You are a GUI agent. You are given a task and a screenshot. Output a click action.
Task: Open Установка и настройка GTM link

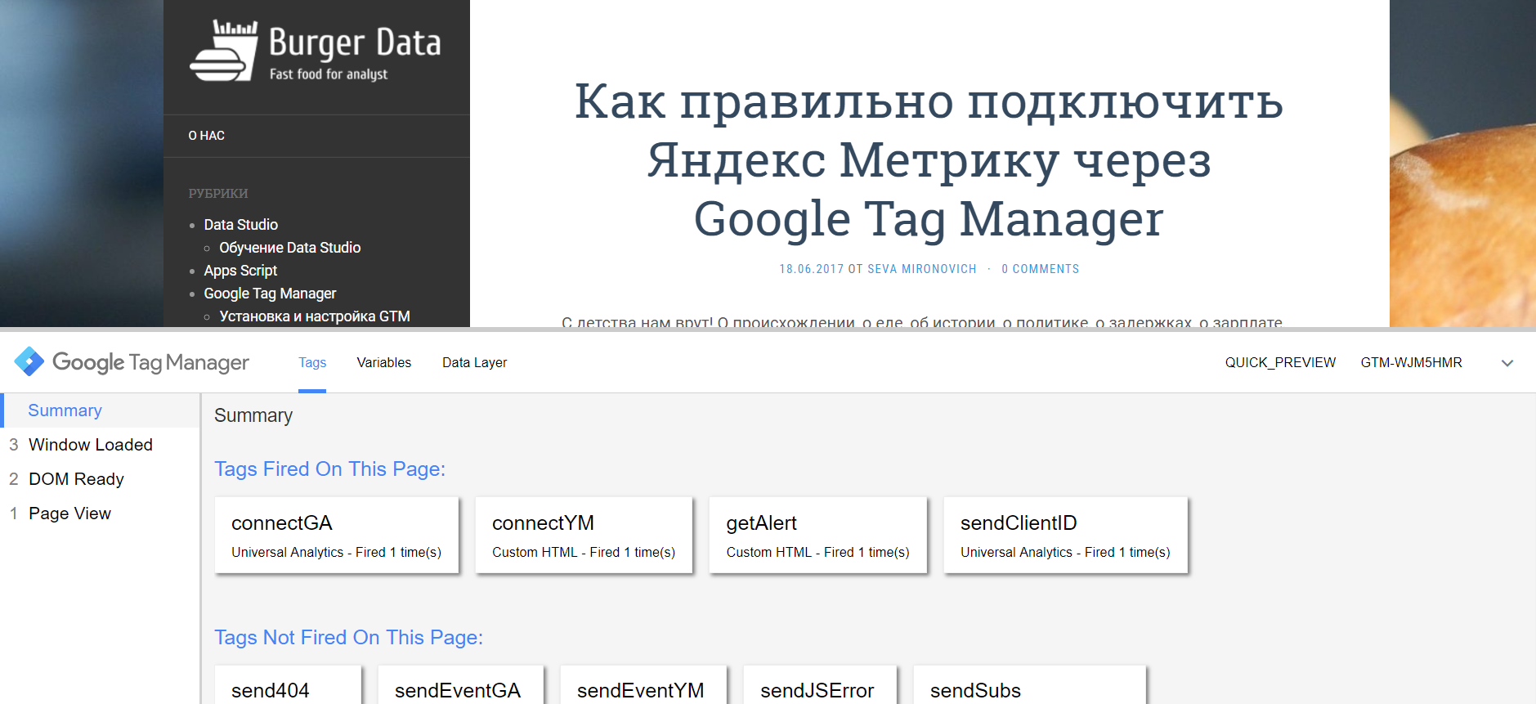coord(315,316)
